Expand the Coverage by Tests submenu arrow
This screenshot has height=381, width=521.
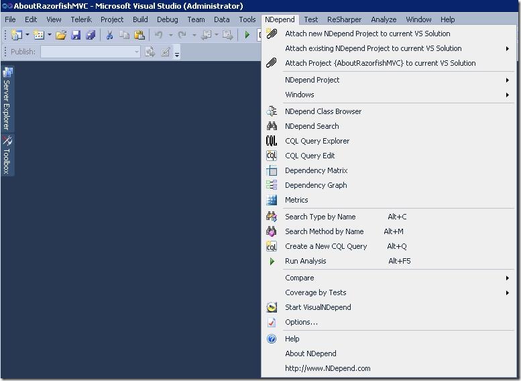[508, 292]
